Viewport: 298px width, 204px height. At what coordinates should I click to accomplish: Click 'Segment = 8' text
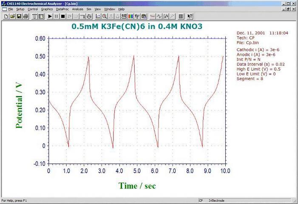[250, 79]
